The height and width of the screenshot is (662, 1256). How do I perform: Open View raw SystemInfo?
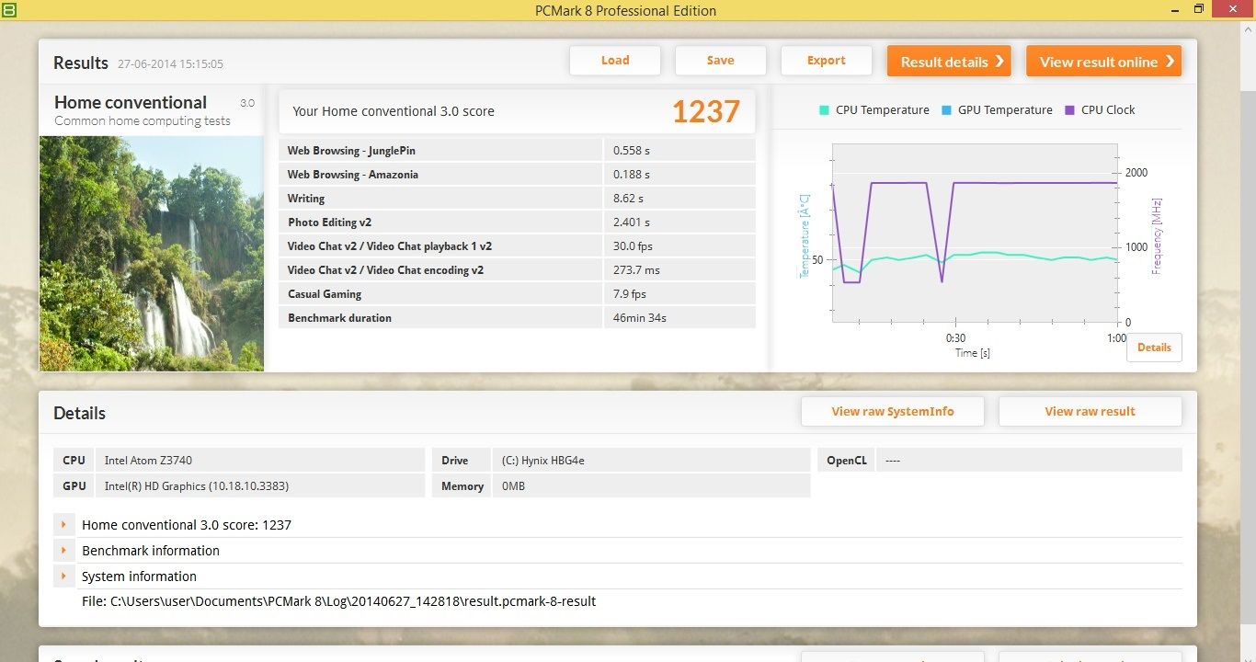point(893,412)
